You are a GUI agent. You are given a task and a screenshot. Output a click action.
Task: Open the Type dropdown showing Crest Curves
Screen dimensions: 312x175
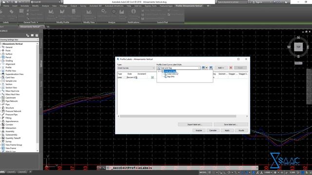[x=136, y=68]
